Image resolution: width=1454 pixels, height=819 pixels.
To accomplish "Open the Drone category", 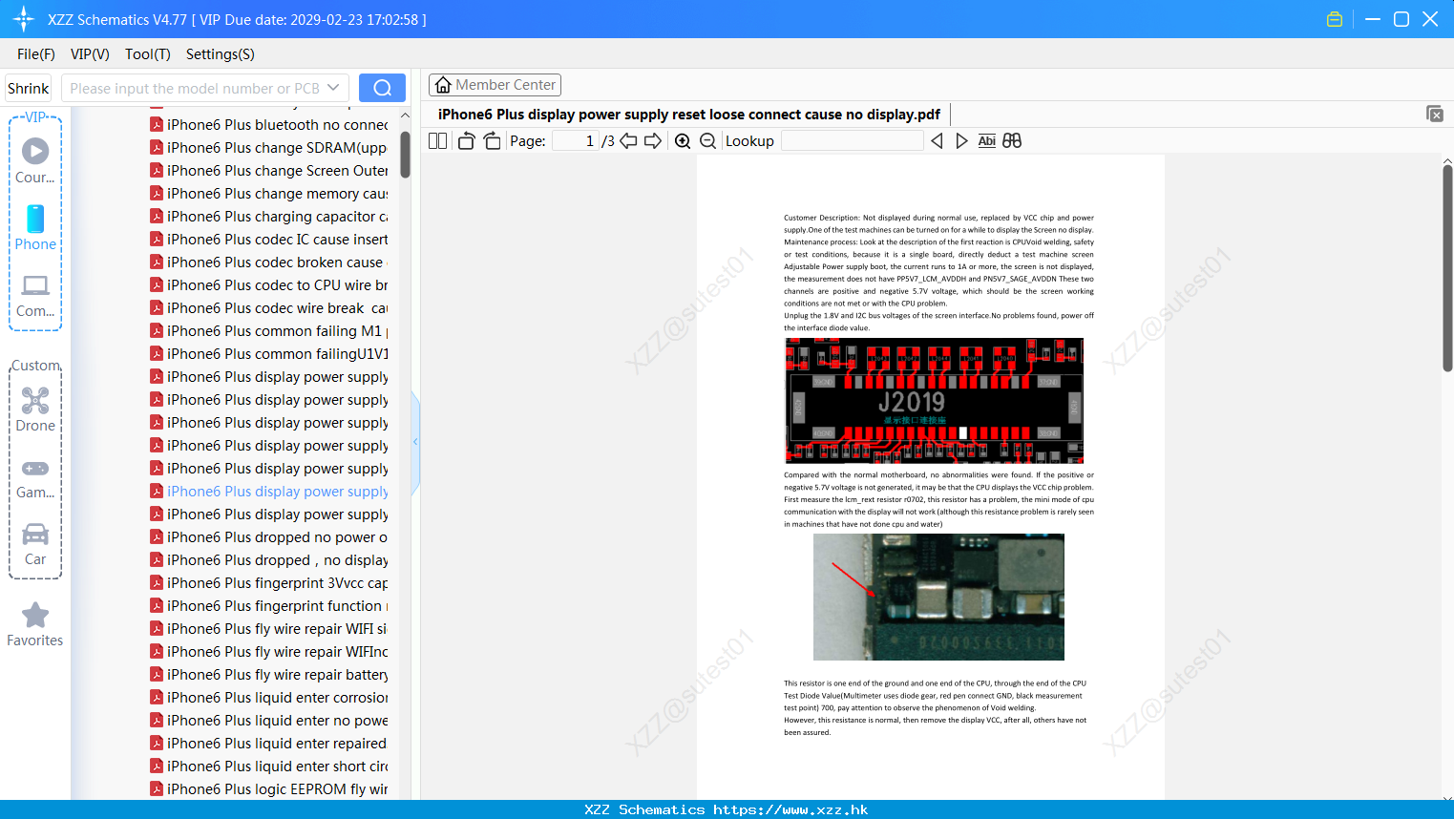I will point(35,409).
